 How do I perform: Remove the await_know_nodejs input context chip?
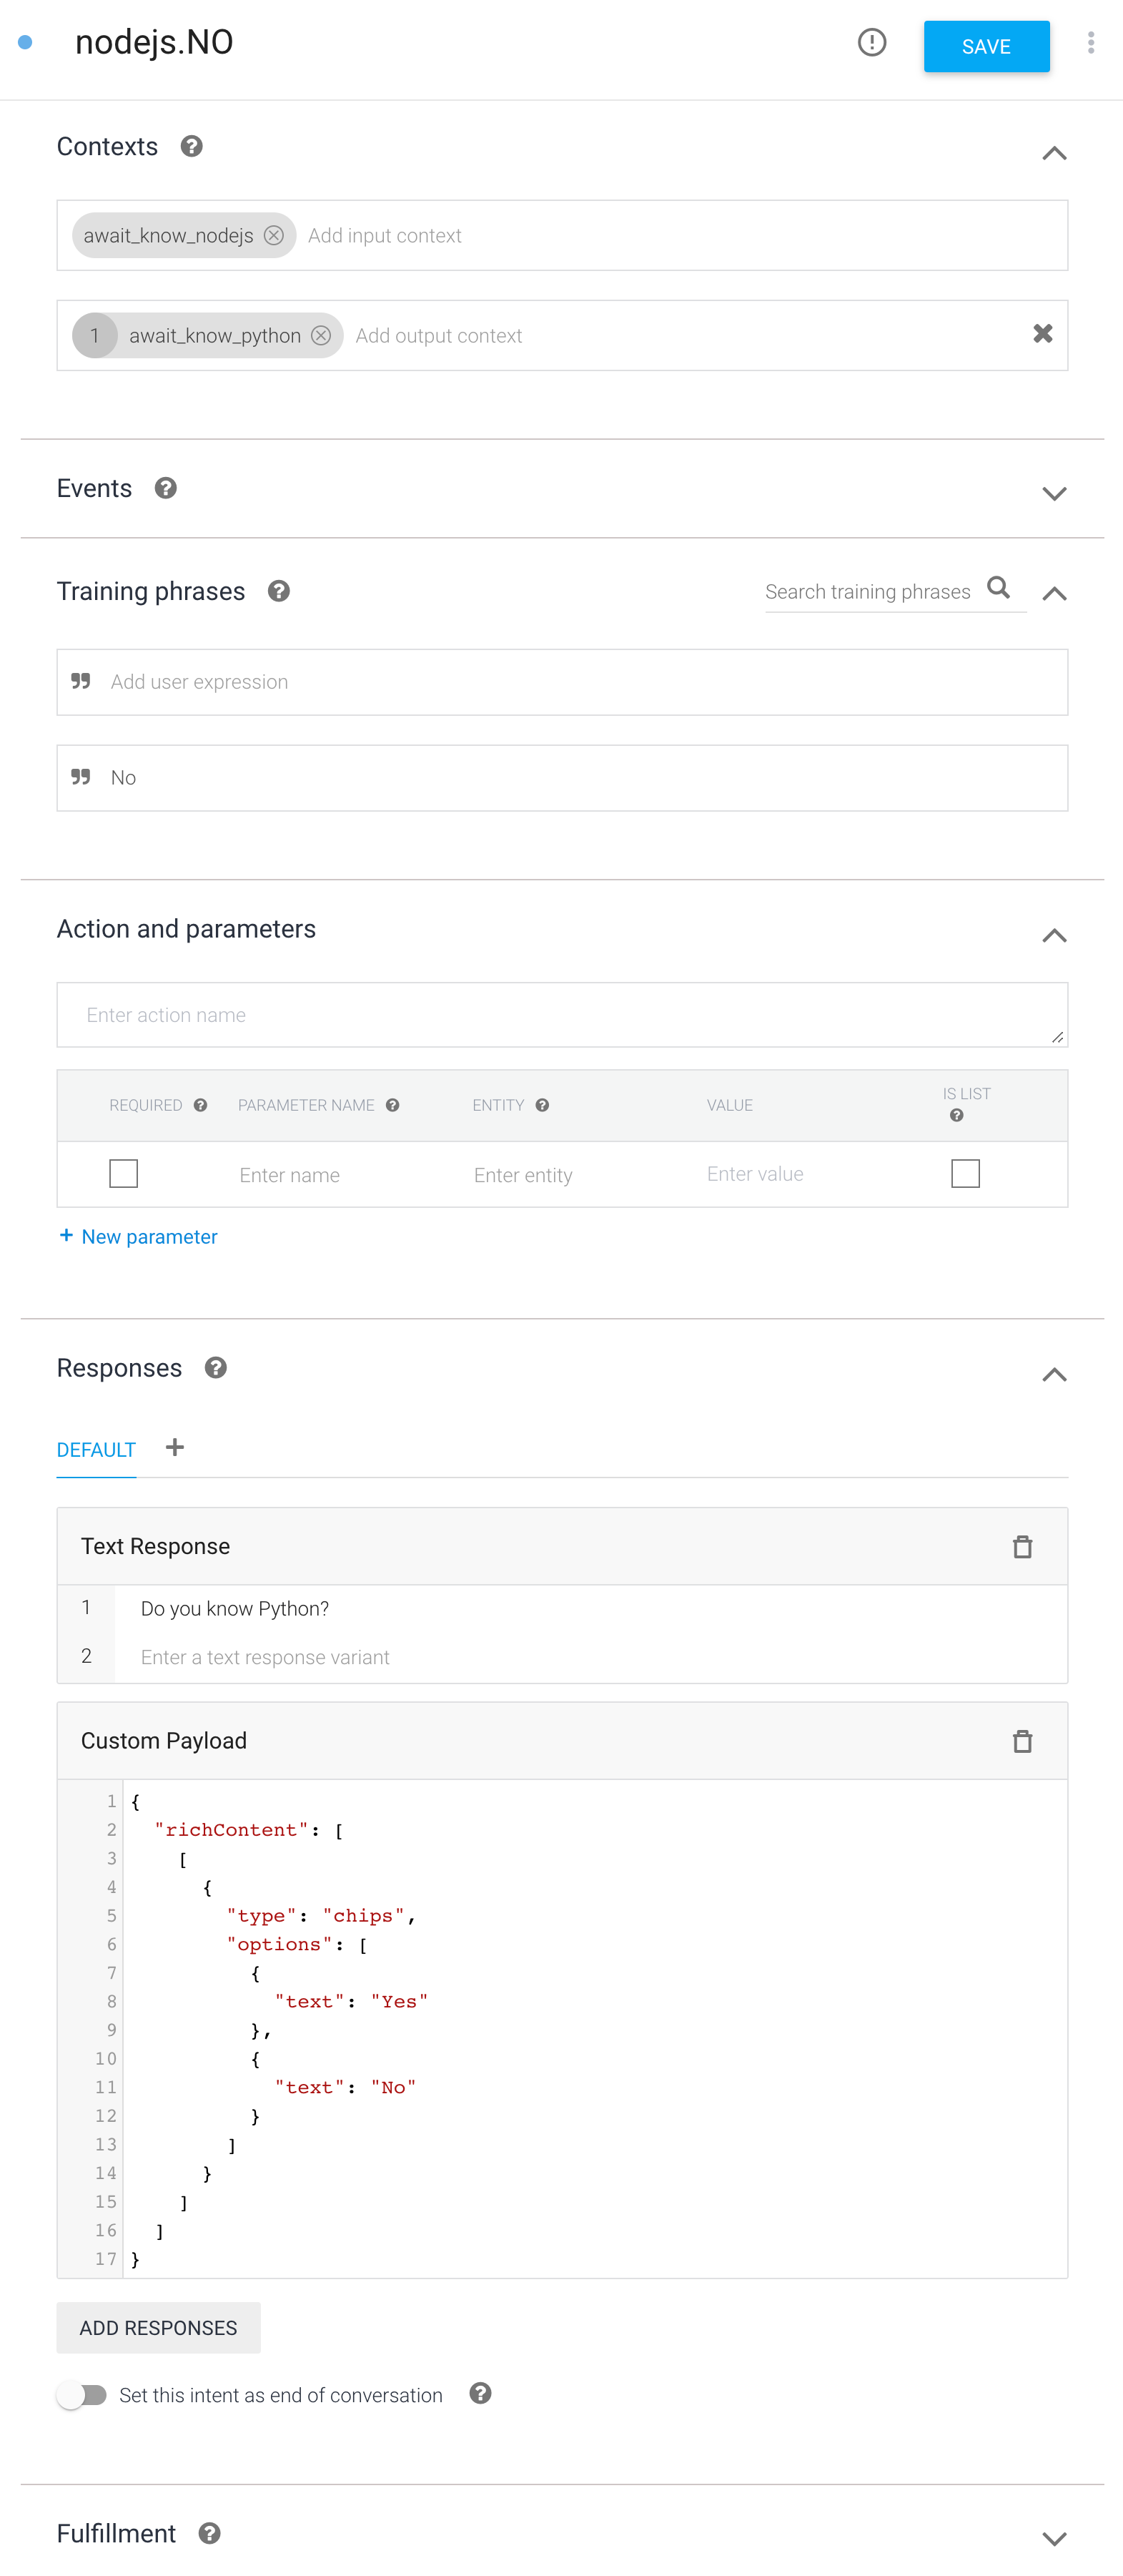pos(274,235)
